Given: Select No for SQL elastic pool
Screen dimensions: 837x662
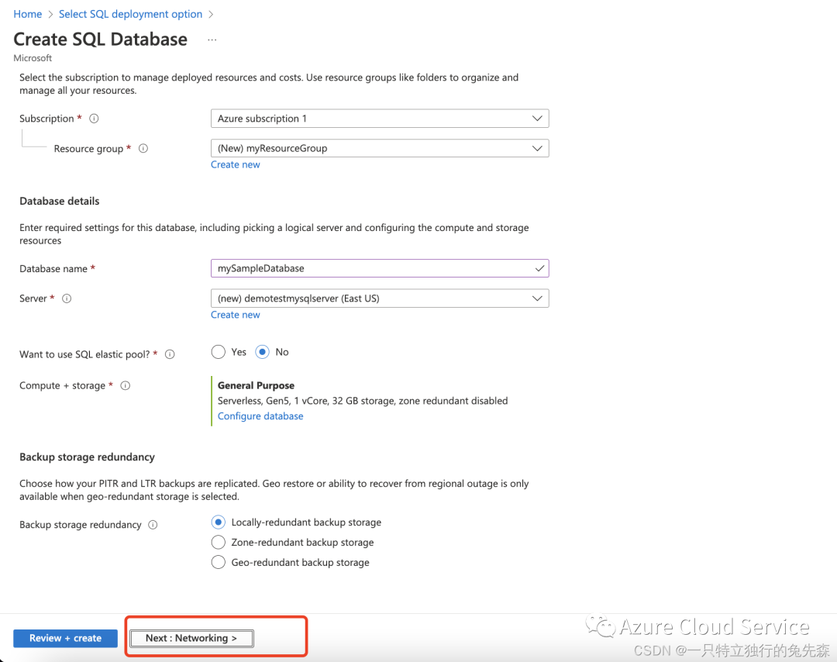Looking at the screenshot, I should [262, 352].
